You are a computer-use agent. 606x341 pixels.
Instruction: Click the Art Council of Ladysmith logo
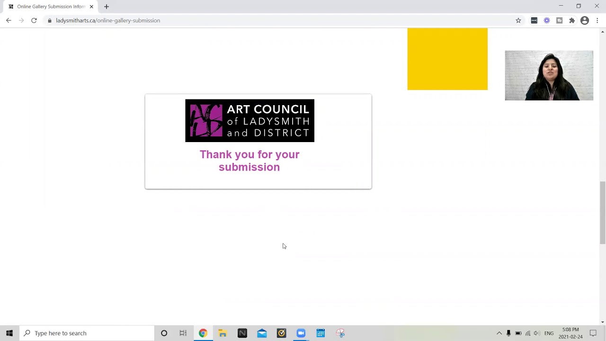click(x=250, y=120)
